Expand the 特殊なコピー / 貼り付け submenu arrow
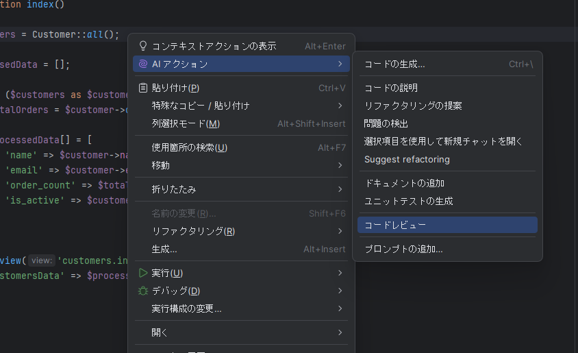 click(x=340, y=106)
